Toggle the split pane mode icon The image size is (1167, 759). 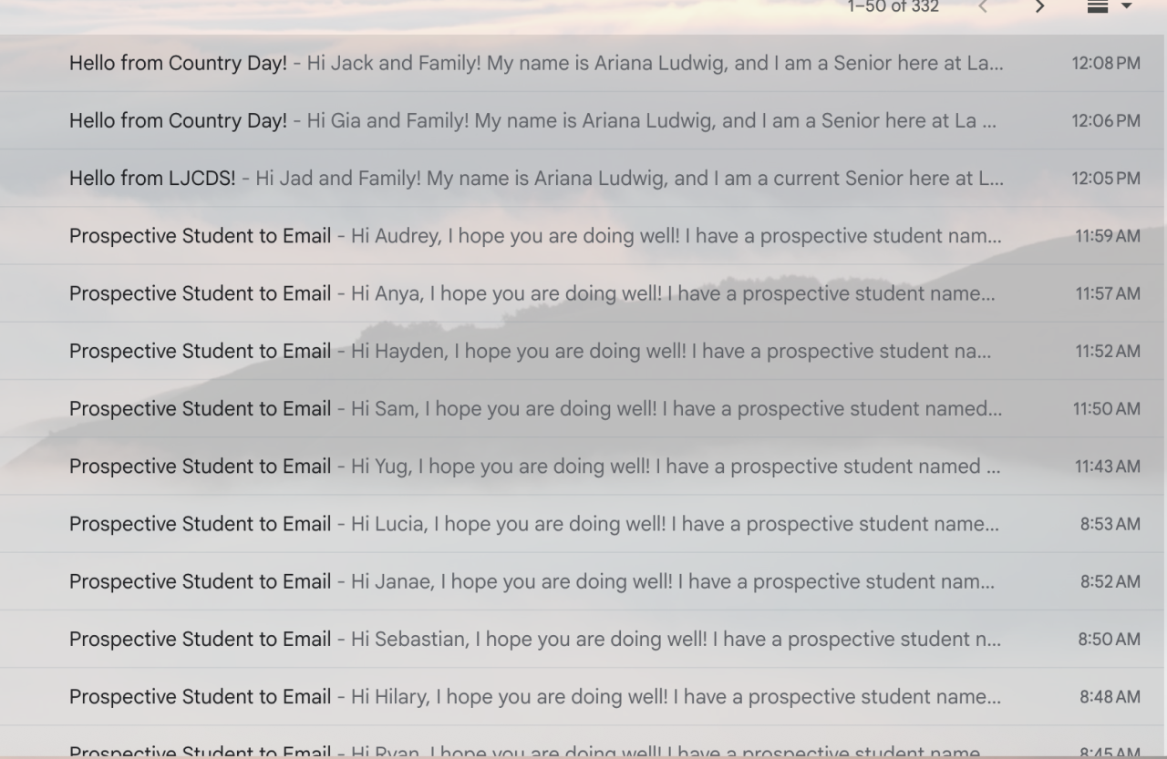coord(1099,7)
